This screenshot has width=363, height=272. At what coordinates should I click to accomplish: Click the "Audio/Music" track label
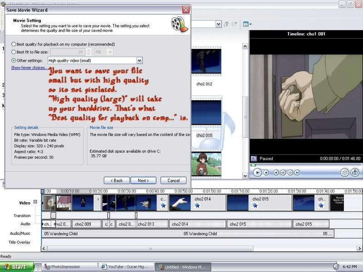(20, 233)
